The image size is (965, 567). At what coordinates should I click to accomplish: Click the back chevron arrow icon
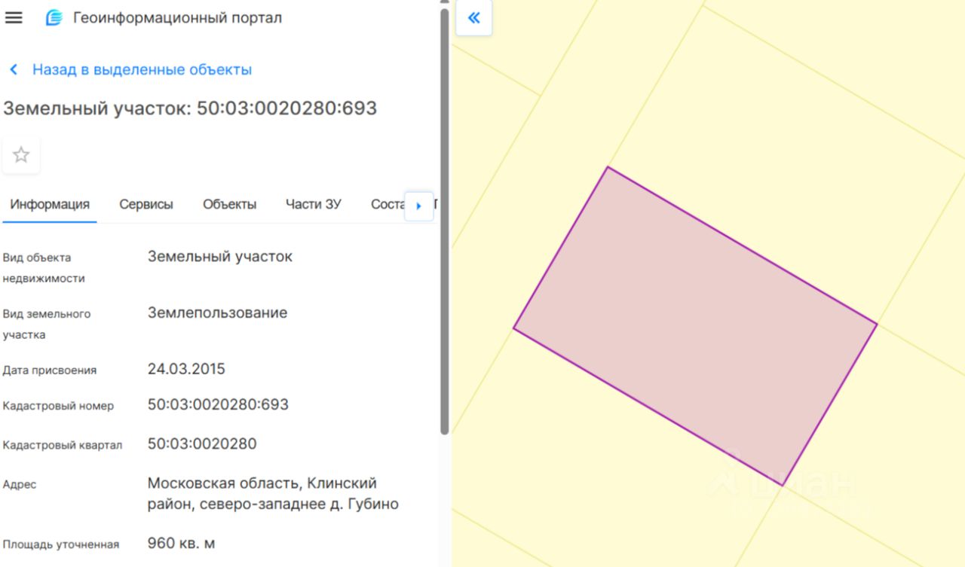(14, 70)
